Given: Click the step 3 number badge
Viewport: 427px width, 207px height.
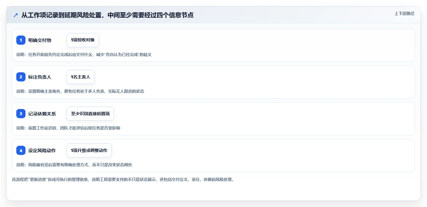Looking at the screenshot, I should click(x=21, y=114).
